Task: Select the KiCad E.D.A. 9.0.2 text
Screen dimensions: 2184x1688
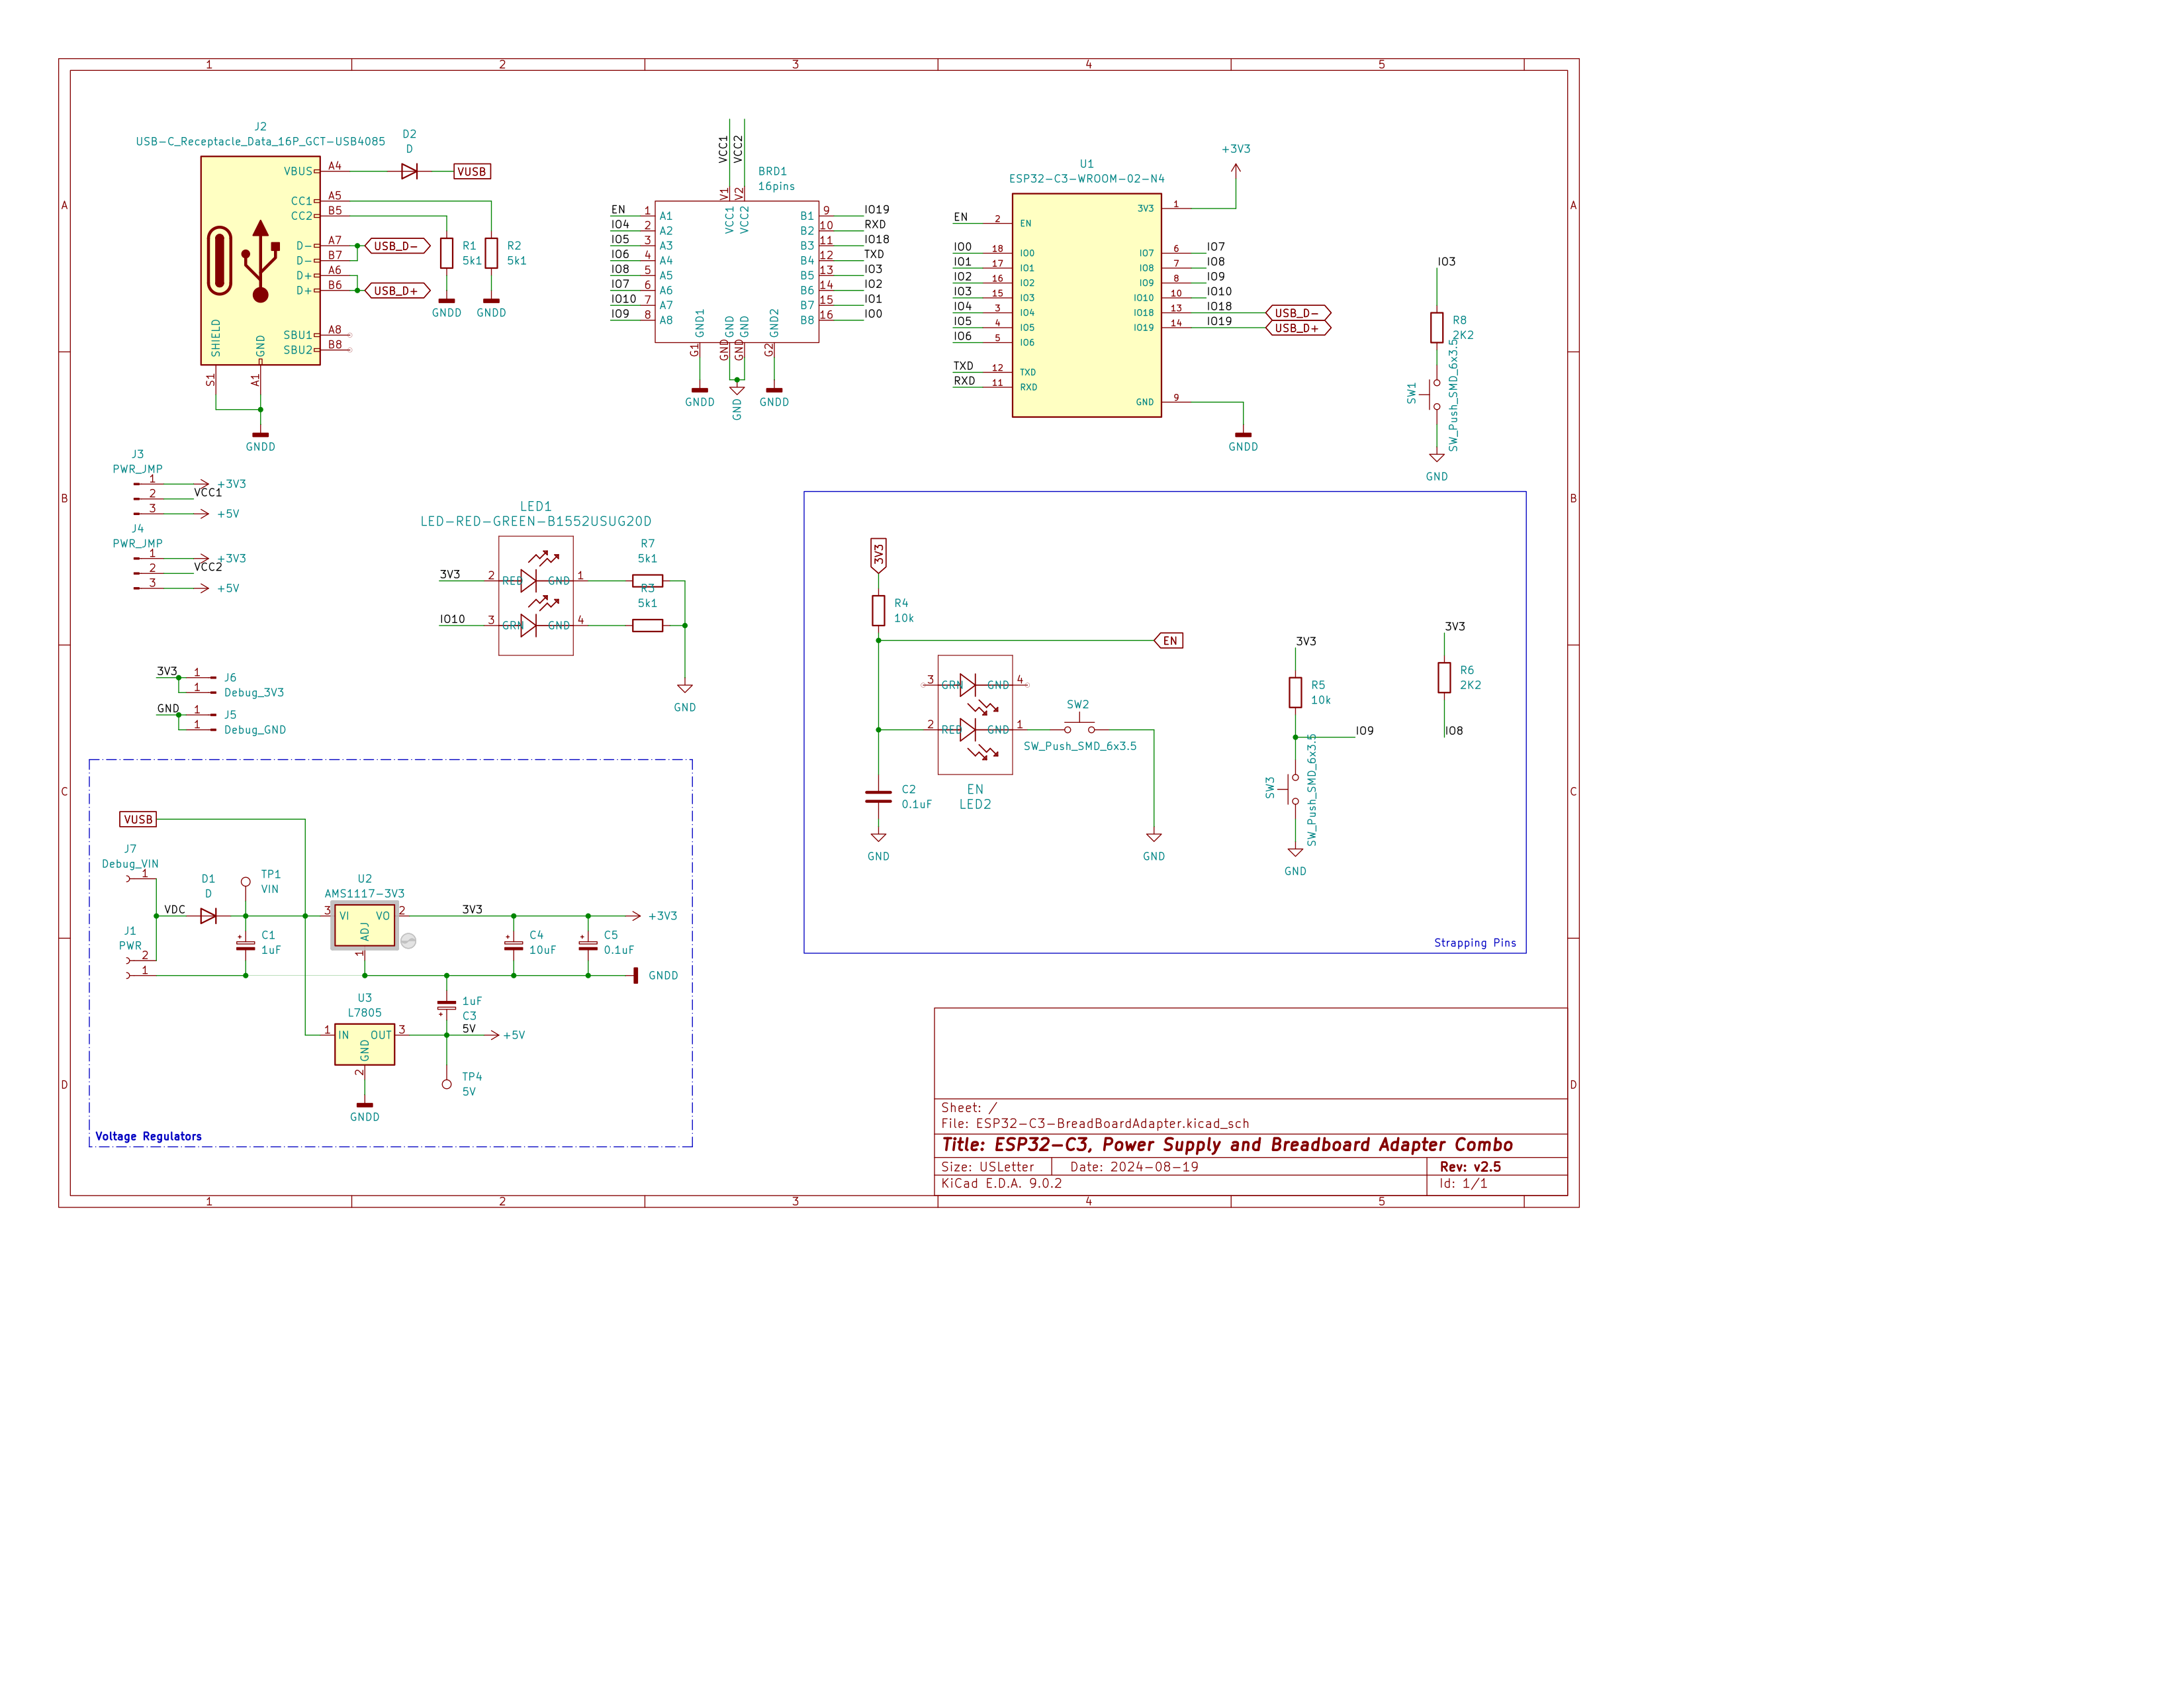Action: tap(1001, 1183)
